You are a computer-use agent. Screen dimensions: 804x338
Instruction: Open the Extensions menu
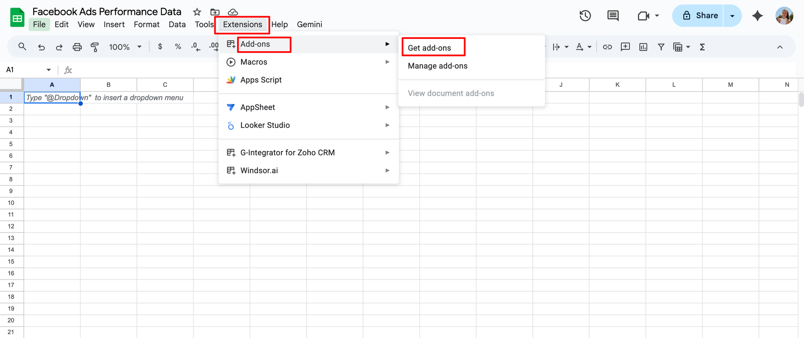point(242,24)
